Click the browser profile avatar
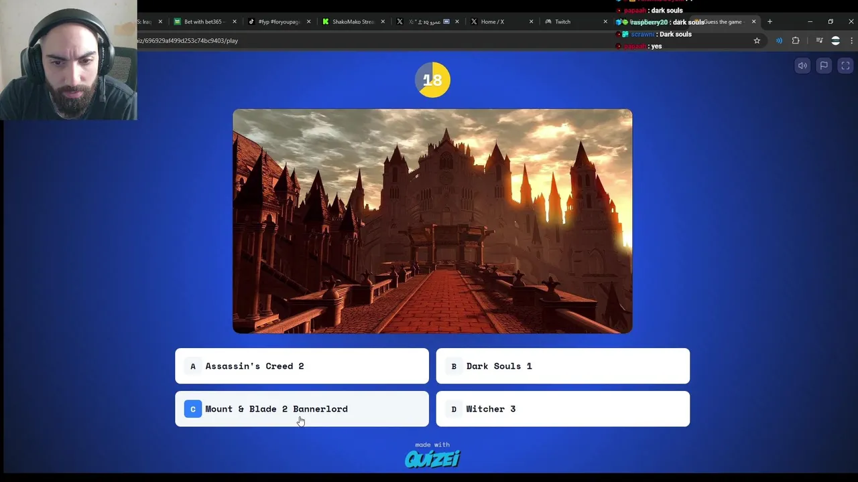858x482 pixels. (x=835, y=41)
